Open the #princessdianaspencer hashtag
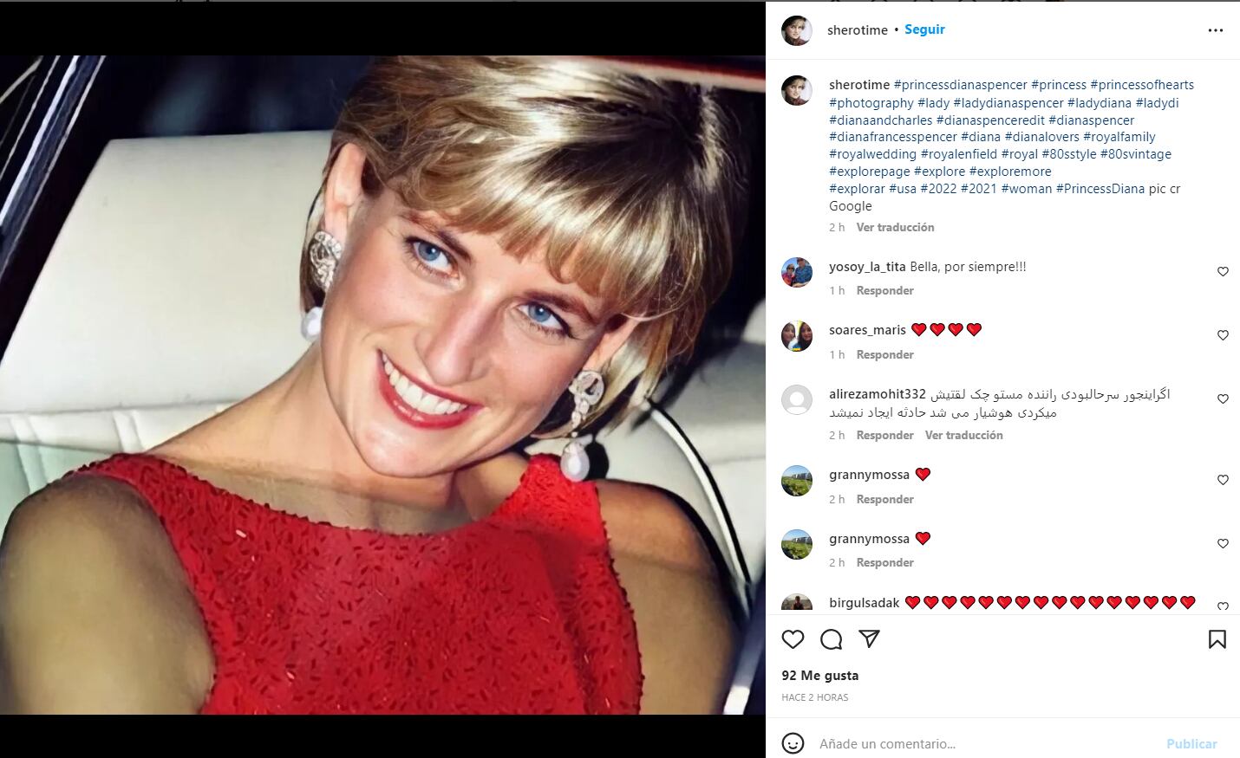Viewport: 1240px width, 758px height. [x=960, y=85]
